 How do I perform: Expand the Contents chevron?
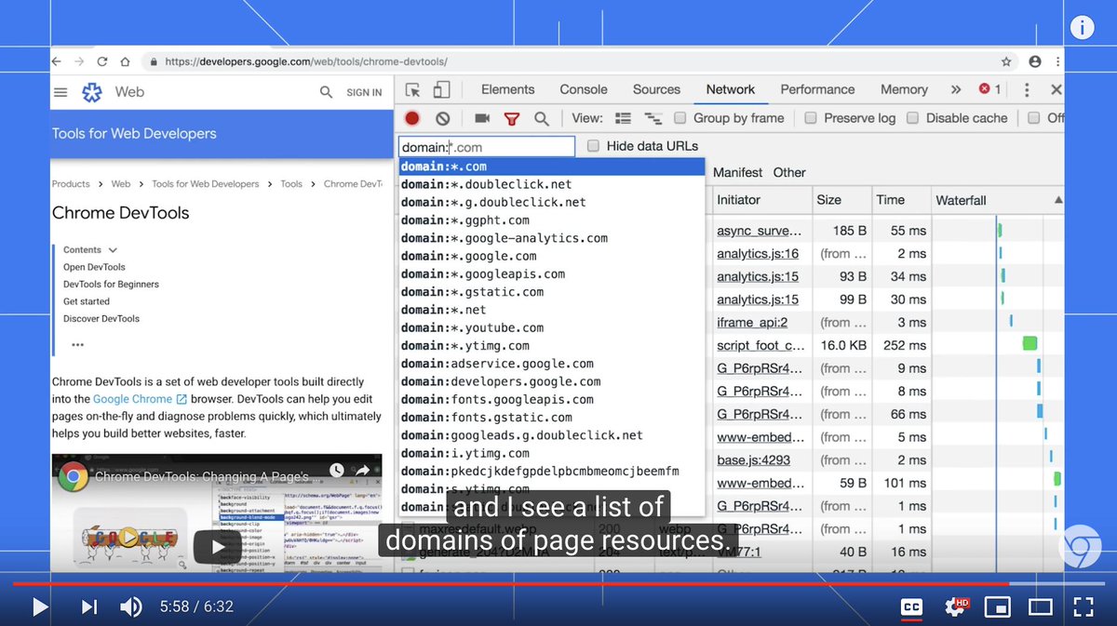click(x=114, y=250)
